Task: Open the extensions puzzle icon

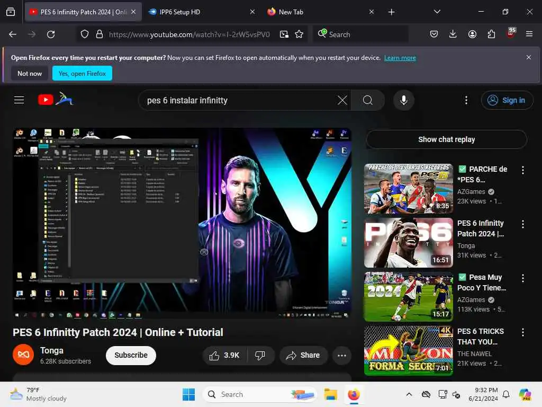Action: [x=491, y=34]
